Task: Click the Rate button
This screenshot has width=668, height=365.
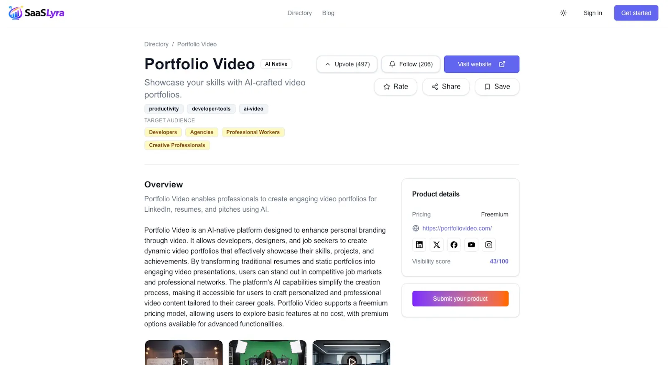Action: [x=396, y=87]
